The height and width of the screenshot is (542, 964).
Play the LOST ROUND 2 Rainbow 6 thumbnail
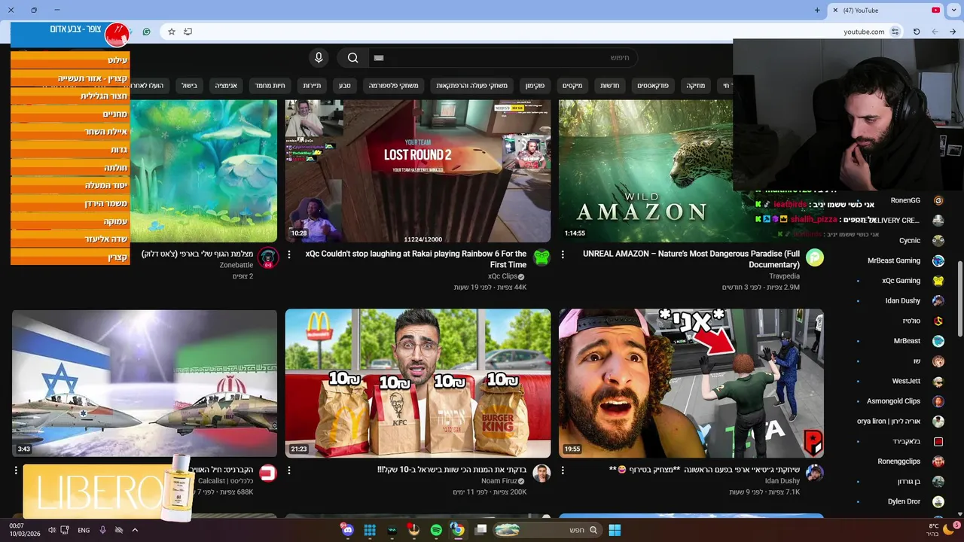click(x=418, y=171)
